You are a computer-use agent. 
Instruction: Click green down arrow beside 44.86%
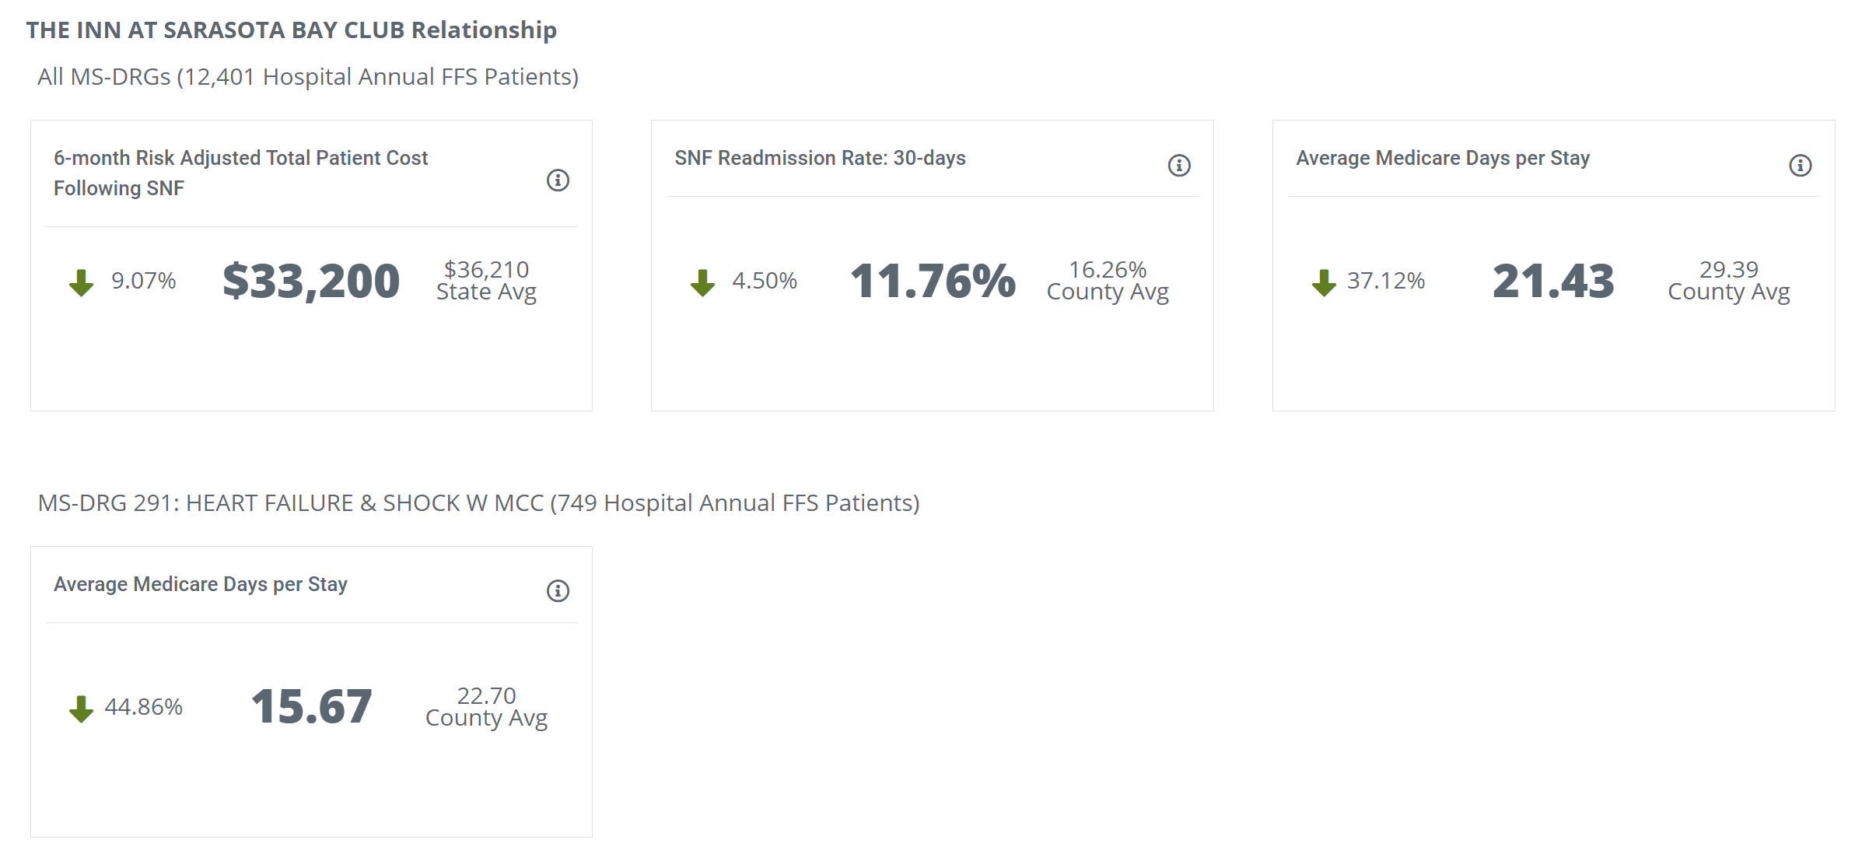pyautogui.click(x=81, y=709)
